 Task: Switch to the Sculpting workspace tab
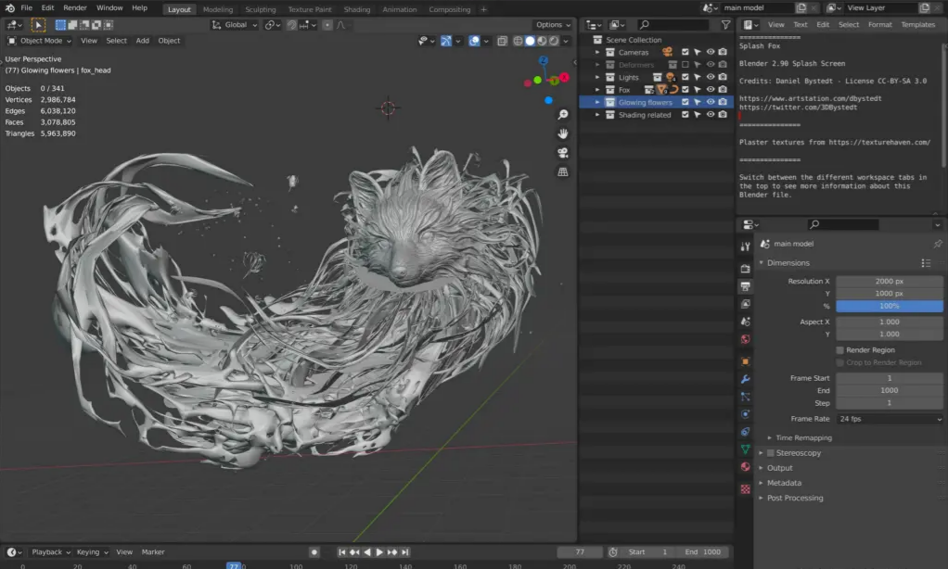pos(261,9)
